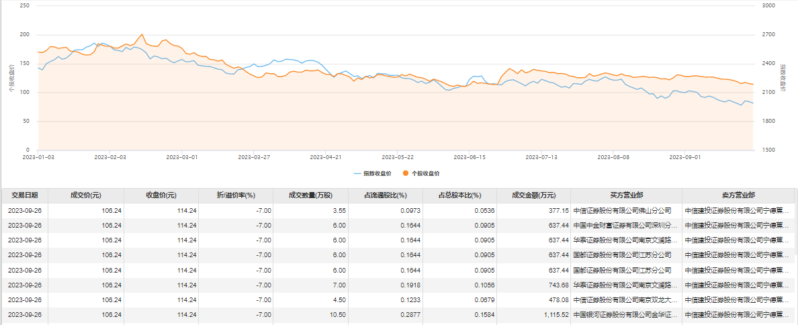Click the 成交价(元) column header
798x325 pixels.
pyautogui.click(x=86, y=195)
